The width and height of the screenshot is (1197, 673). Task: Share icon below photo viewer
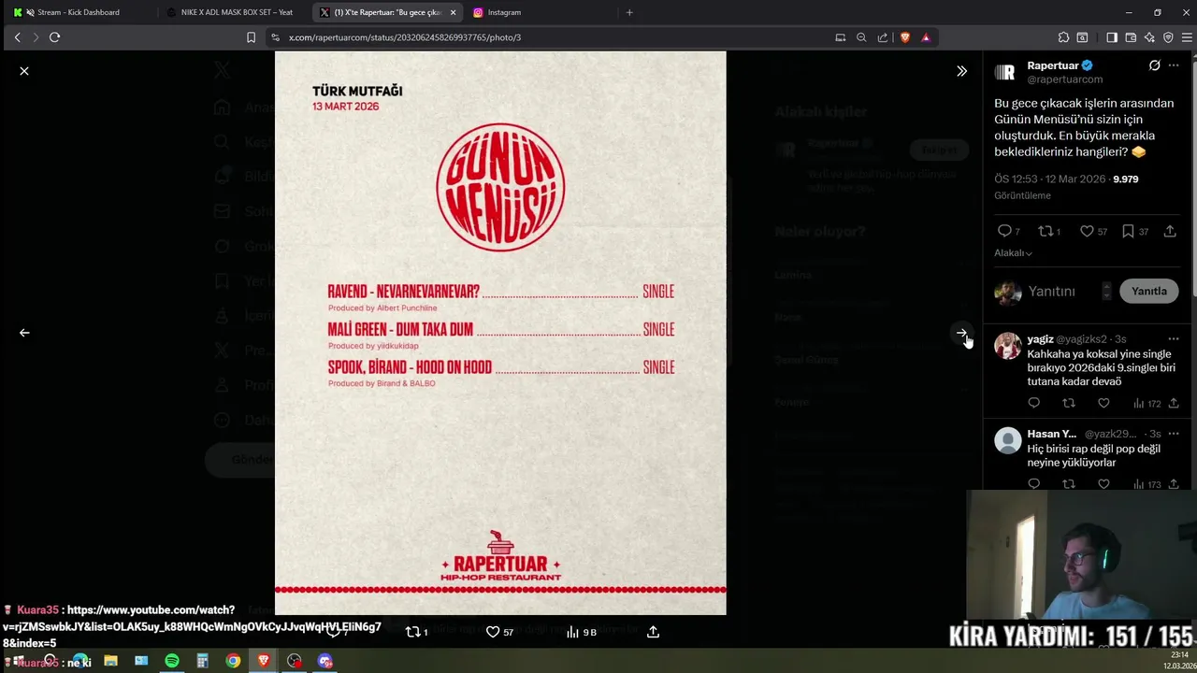(653, 632)
